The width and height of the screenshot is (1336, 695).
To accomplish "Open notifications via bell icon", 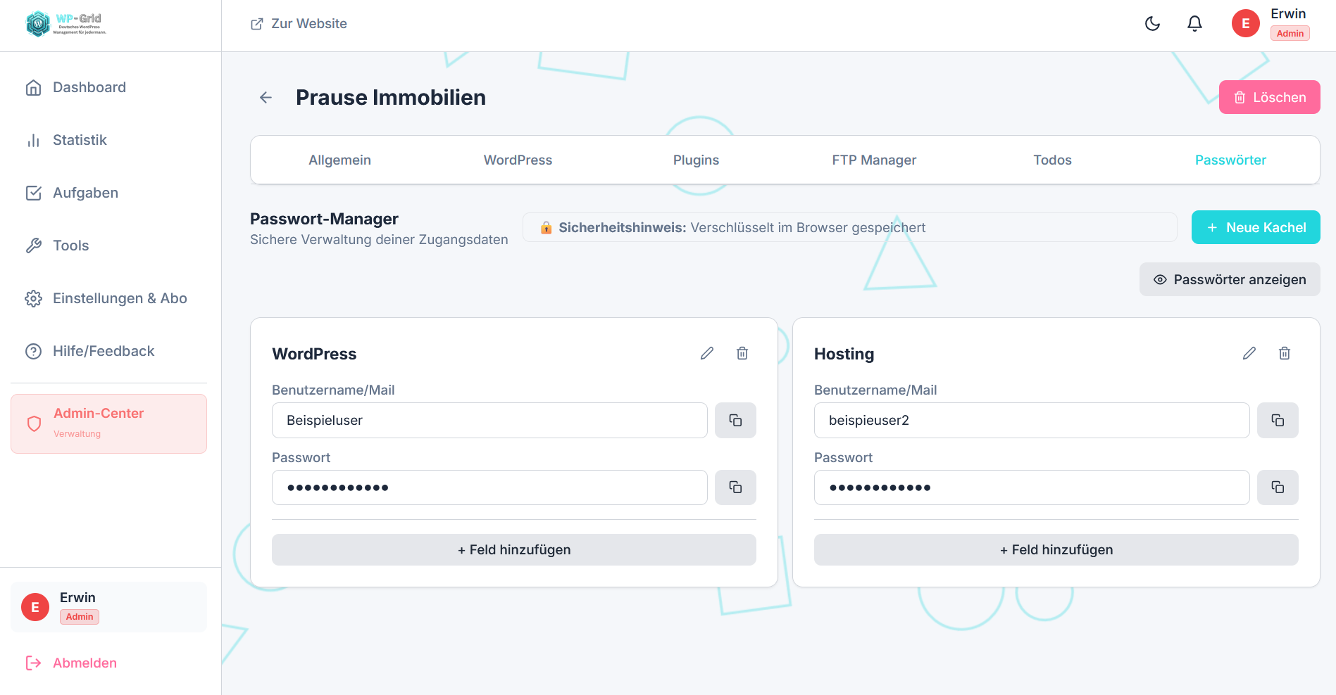I will coord(1194,23).
